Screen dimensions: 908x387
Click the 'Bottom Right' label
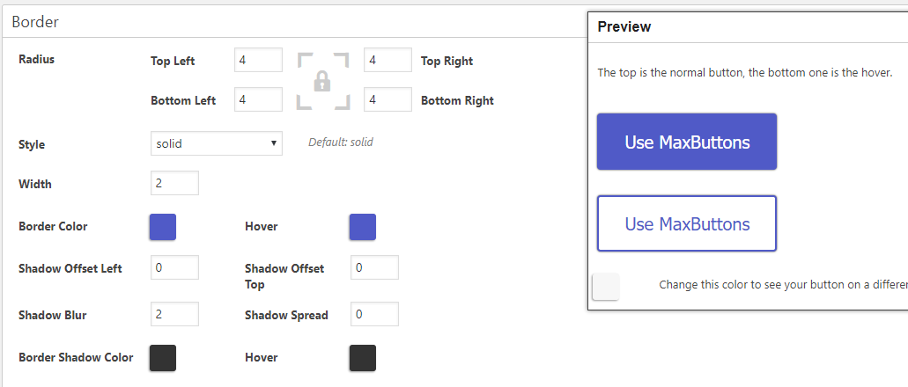[457, 100]
